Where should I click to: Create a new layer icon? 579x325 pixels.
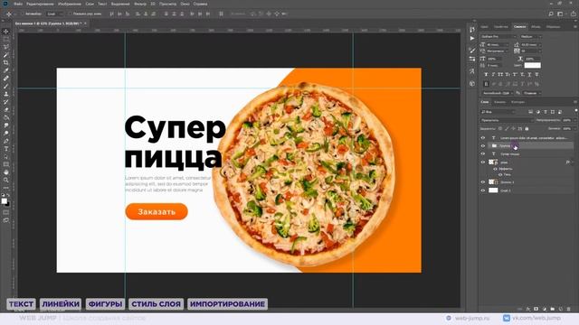click(561, 309)
